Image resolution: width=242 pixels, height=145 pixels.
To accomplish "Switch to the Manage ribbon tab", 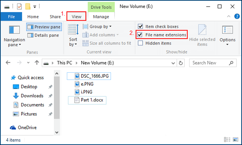I will point(101,17).
